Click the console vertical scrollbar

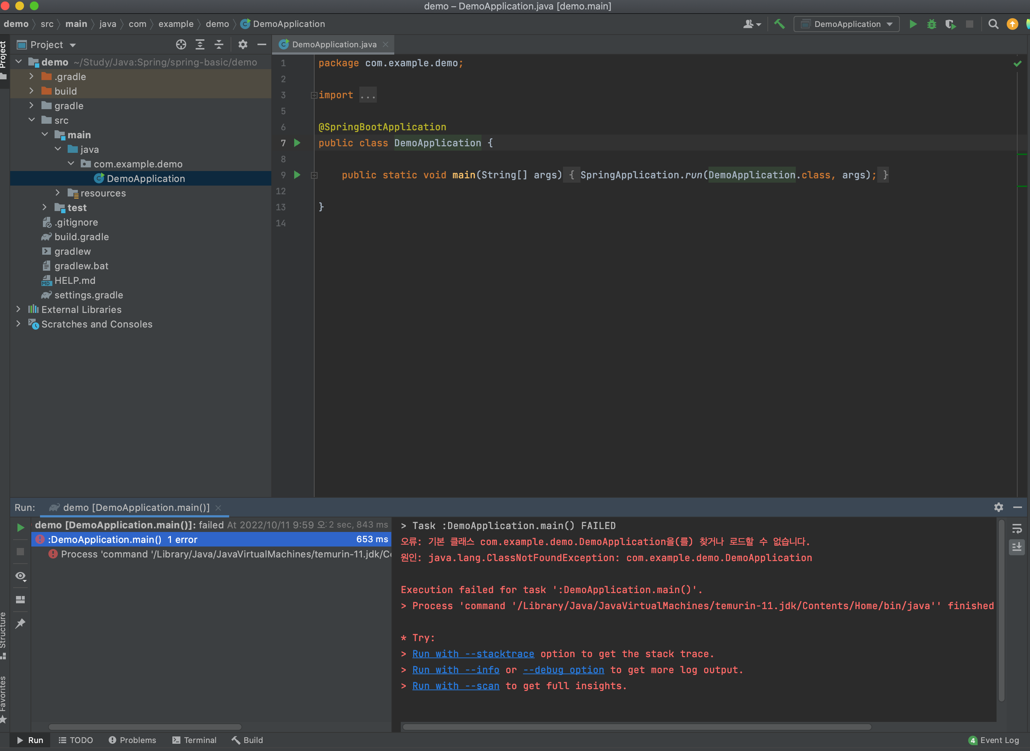[1001, 611]
